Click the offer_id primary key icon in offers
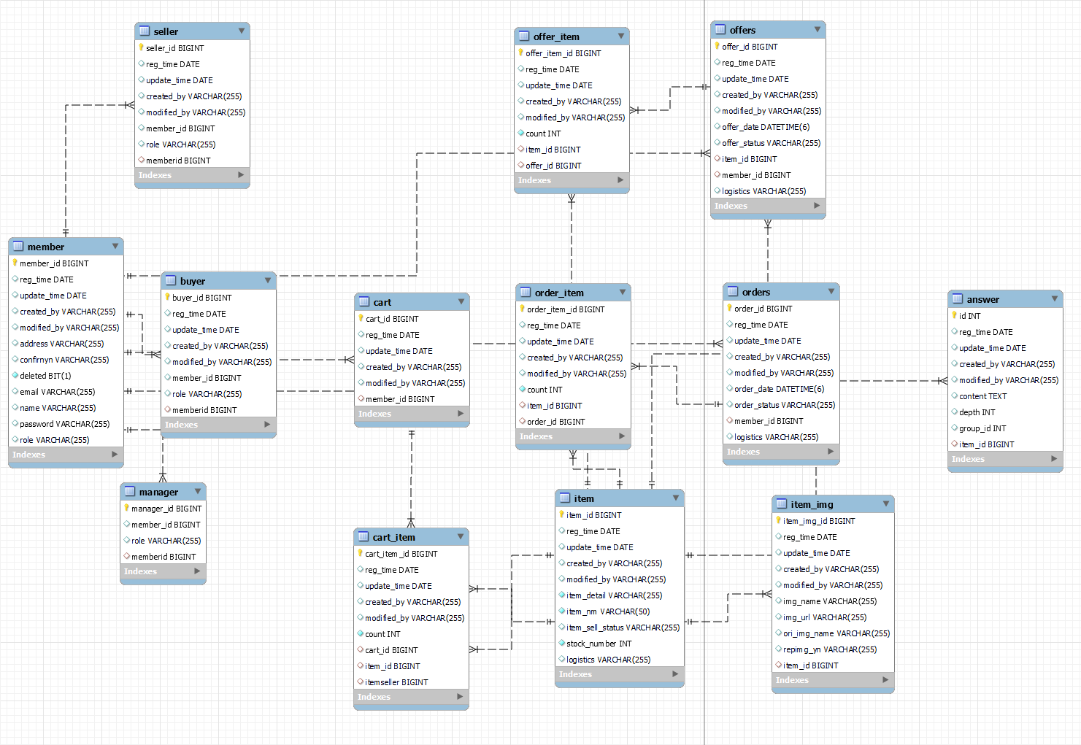This screenshot has height=745, width=1081. (x=717, y=46)
